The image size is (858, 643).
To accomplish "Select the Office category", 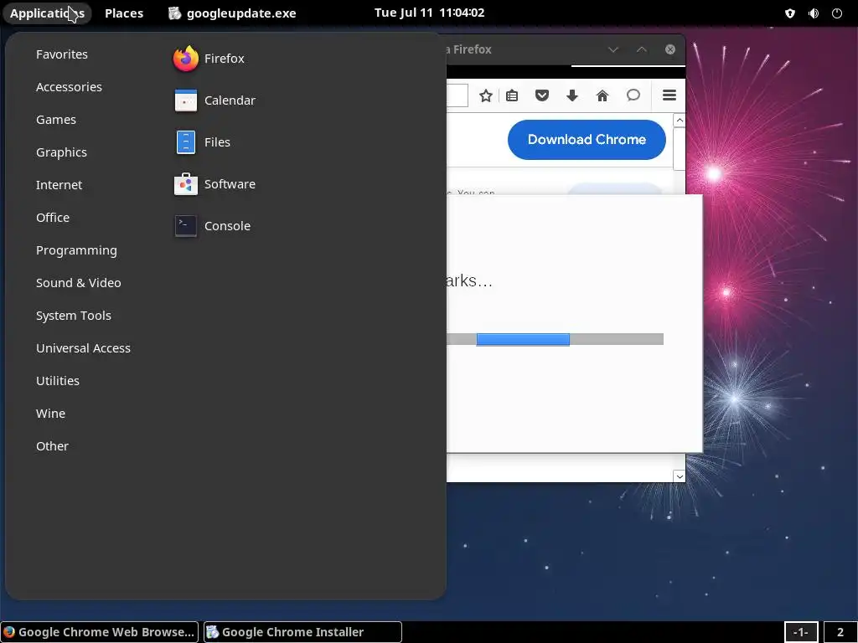I will point(53,218).
